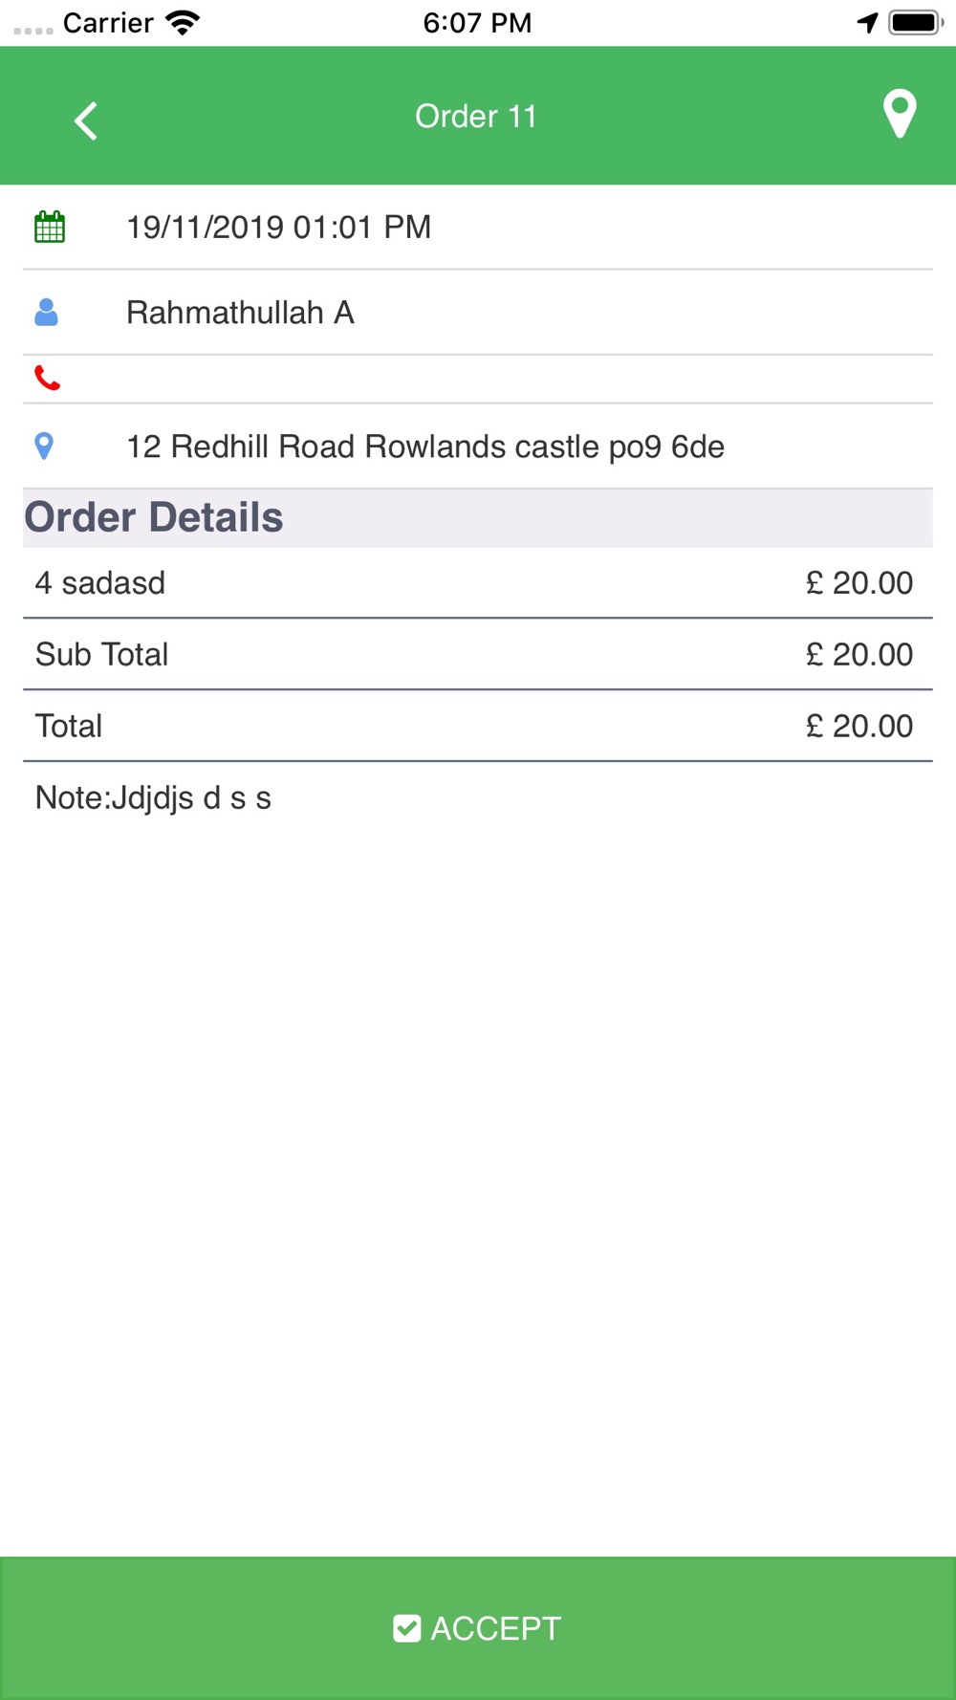956x1700 pixels.
Task: Tap the Sub Total row
Action: [478, 654]
